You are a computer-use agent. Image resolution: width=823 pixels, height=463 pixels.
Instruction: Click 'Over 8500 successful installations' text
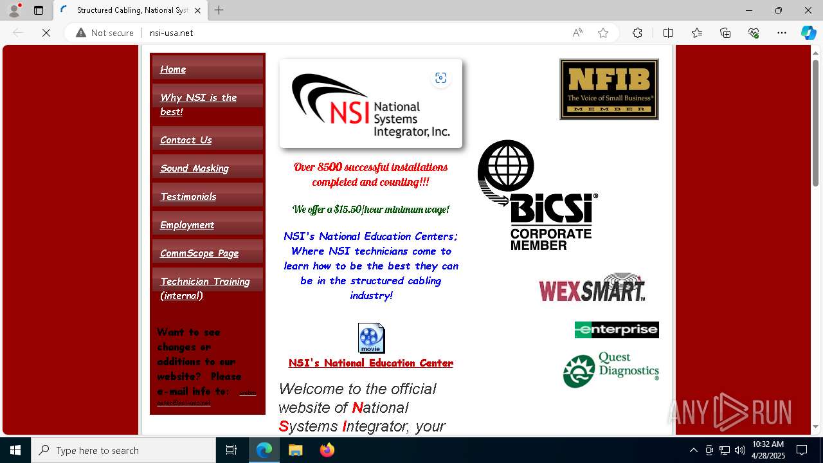[x=371, y=167]
